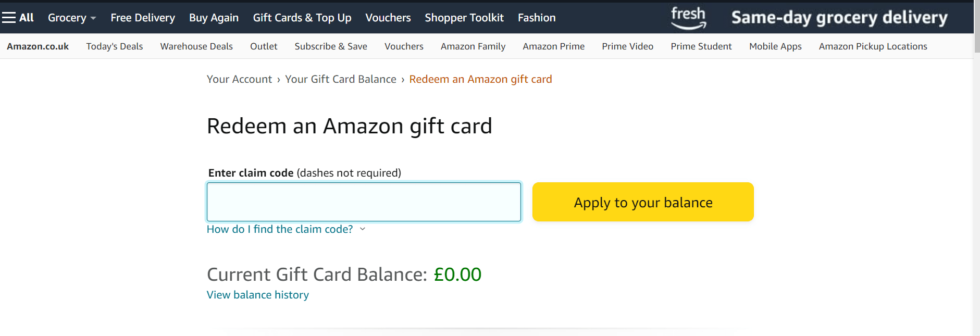
Task: Go to Your Account breadcrumb
Action: coord(239,79)
